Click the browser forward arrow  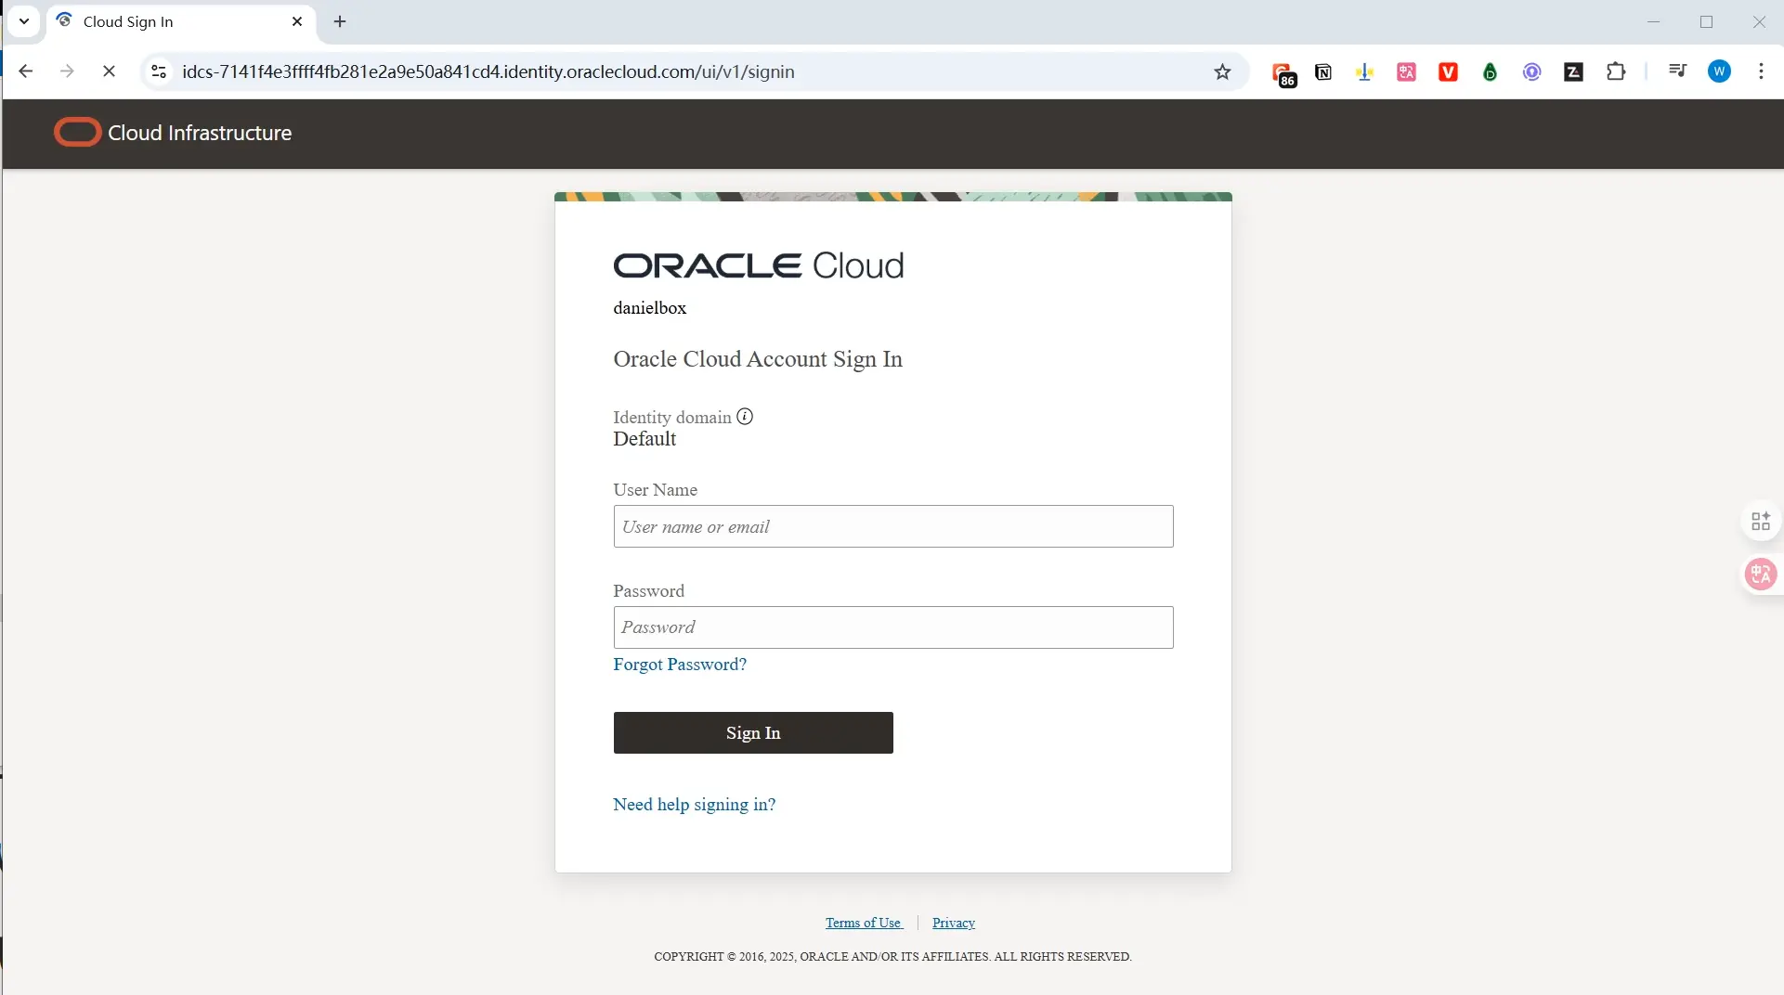(67, 71)
